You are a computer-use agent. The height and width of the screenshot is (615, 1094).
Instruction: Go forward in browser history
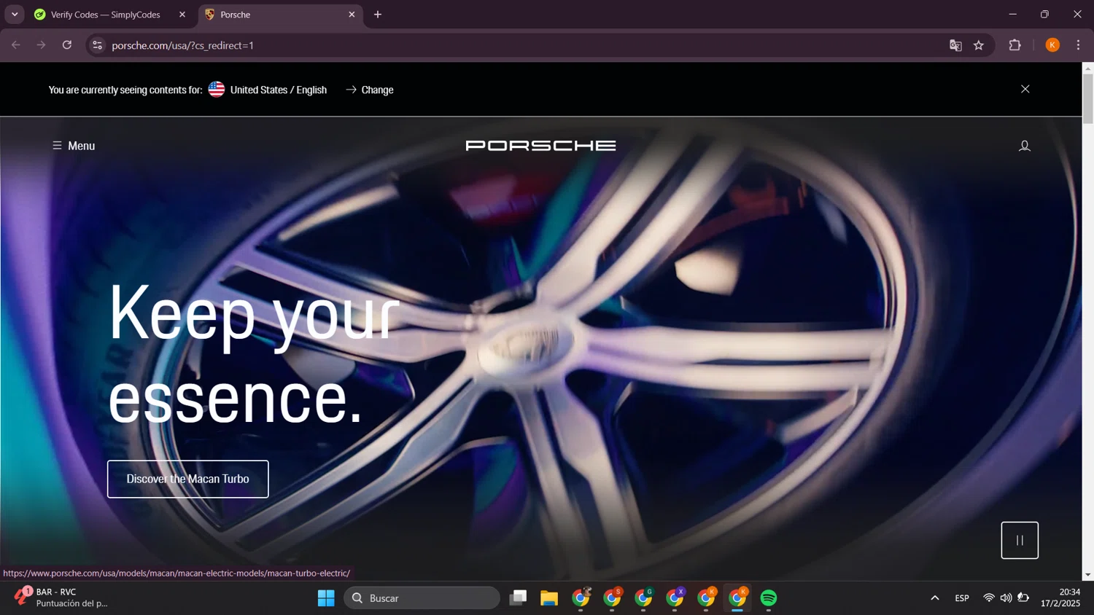pyautogui.click(x=42, y=45)
